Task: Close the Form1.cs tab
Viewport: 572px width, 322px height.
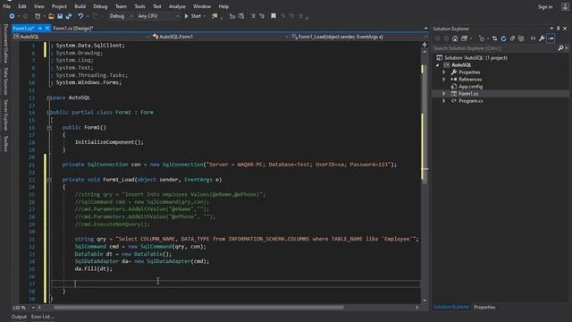Action: tap(47, 28)
